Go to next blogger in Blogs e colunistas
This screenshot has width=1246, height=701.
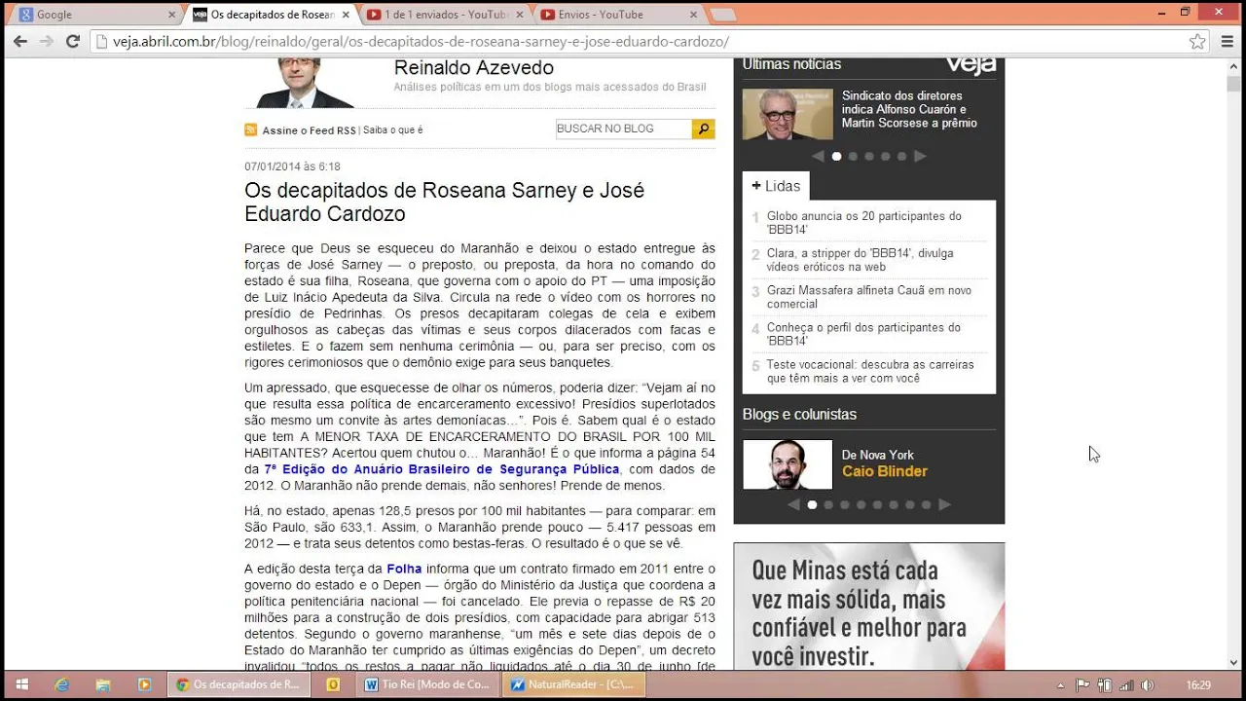pyautogui.click(x=944, y=504)
